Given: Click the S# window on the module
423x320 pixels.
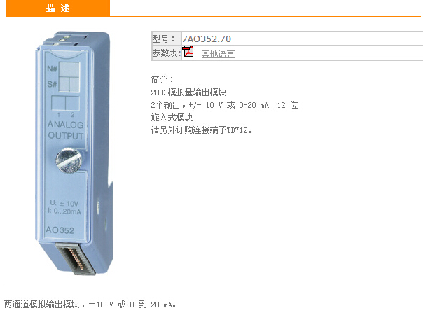Looking at the screenshot, I should click(69, 84).
